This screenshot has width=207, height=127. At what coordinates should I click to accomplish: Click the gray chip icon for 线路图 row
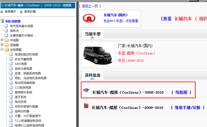[x=86, y=90]
